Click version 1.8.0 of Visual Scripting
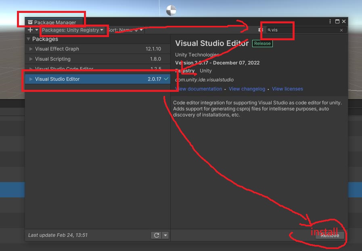This screenshot has height=251, width=362. coord(156,59)
